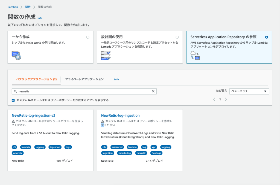The height and width of the screenshot is (185, 280).
Task: Open the NewRelic-log-ingestion-s3 application
Action: [x=33, y=116]
